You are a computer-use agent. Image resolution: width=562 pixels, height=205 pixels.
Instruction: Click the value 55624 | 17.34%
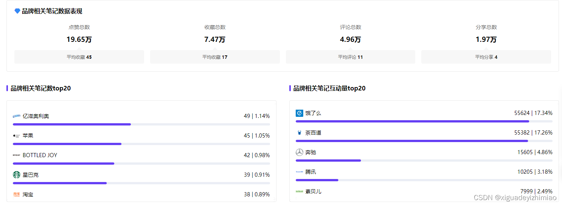(533, 113)
